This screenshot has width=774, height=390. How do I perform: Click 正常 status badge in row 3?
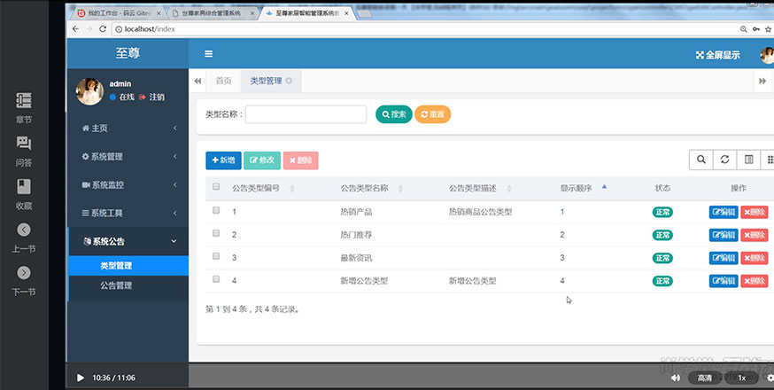pyautogui.click(x=662, y=258)
